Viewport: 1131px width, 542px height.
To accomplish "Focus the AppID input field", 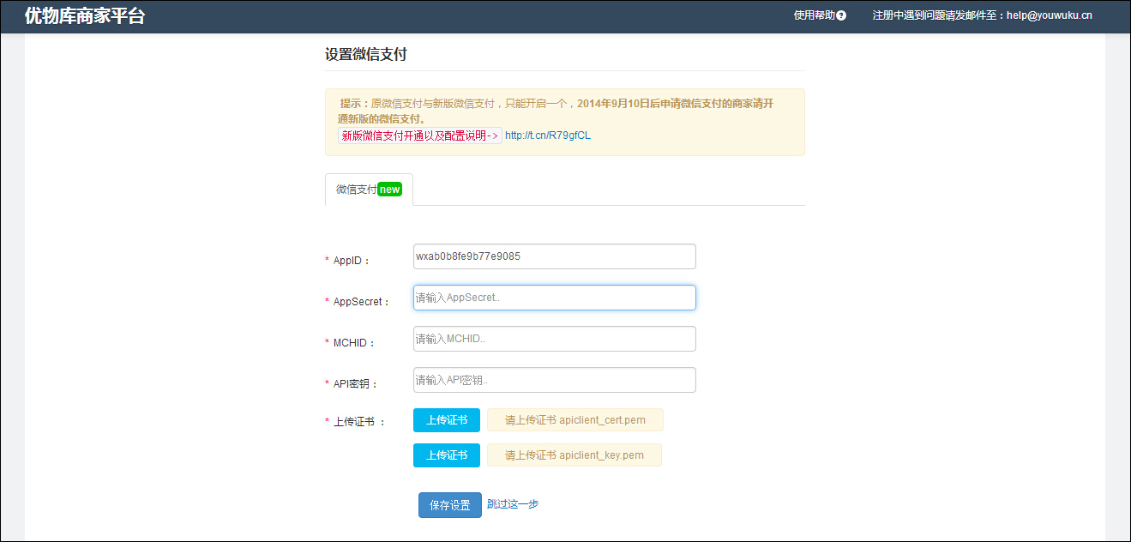I will click(554, 256).
